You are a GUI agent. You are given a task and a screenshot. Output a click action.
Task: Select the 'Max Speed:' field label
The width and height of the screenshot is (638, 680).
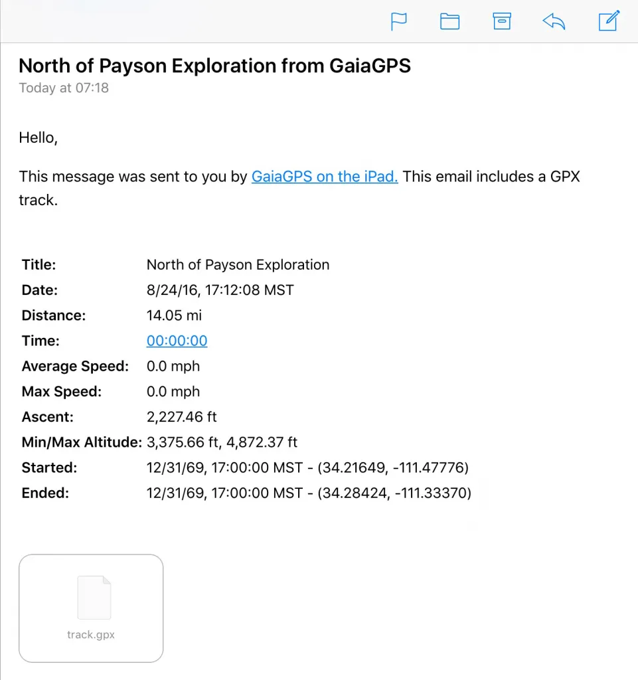coord(62,392)
